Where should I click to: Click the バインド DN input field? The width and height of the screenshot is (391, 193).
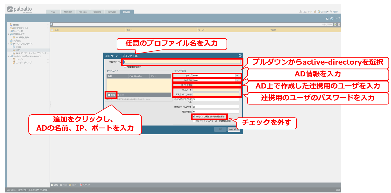216,85
